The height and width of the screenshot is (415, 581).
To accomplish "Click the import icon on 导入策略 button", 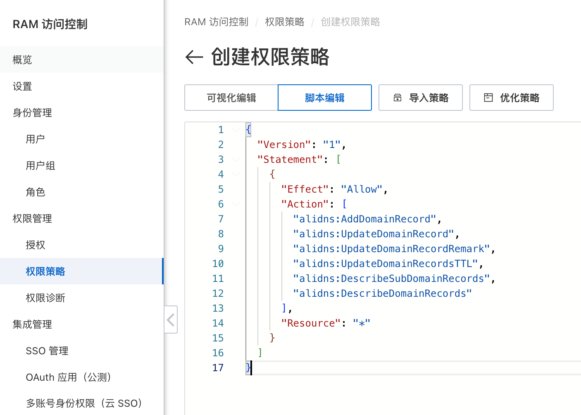I will 398,98.
